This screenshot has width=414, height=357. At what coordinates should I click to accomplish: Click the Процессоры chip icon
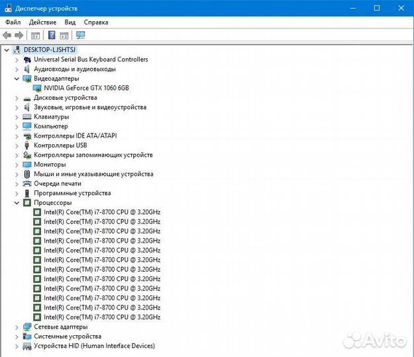27,202
